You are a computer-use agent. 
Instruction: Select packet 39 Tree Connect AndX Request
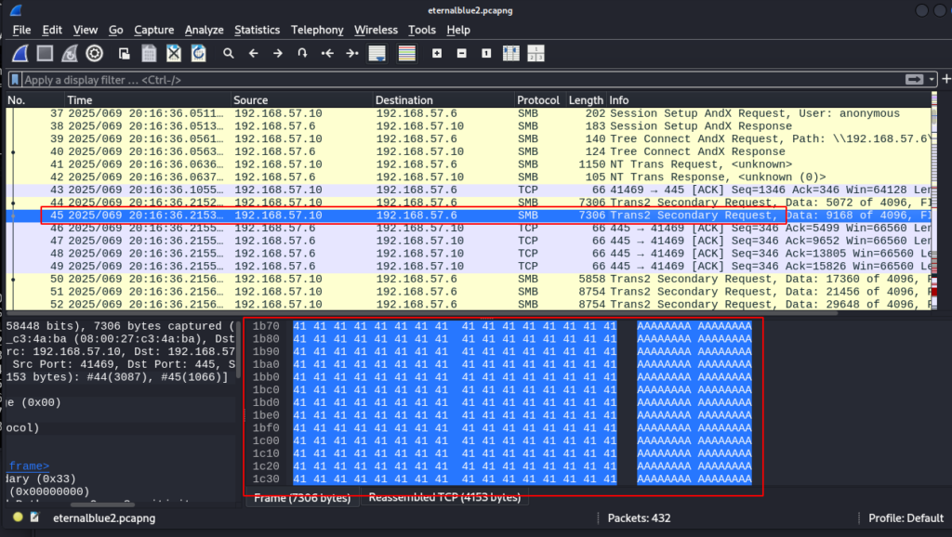[x=469, y=139]
